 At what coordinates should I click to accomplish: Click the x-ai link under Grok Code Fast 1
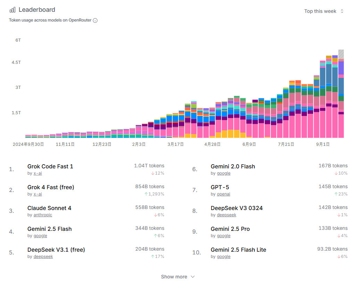38,173
